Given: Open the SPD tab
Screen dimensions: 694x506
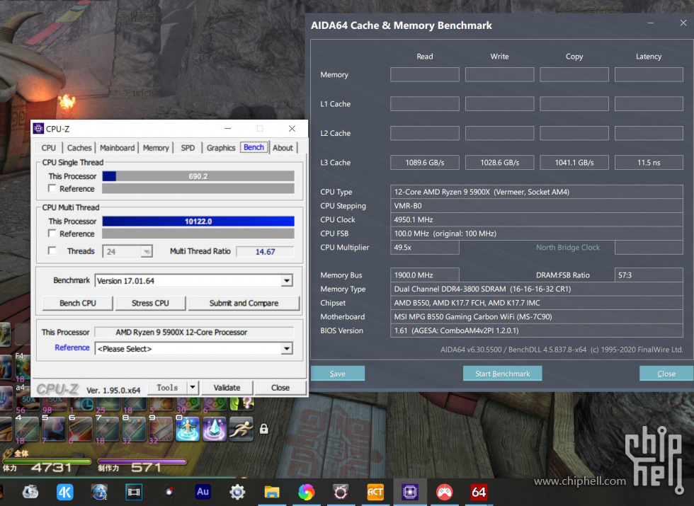Looking at the screenshot, I should coord(188,148).
